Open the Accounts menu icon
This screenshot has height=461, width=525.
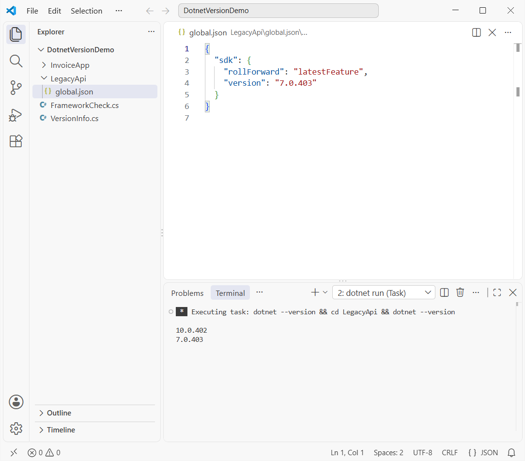click(x=15, y=402)
